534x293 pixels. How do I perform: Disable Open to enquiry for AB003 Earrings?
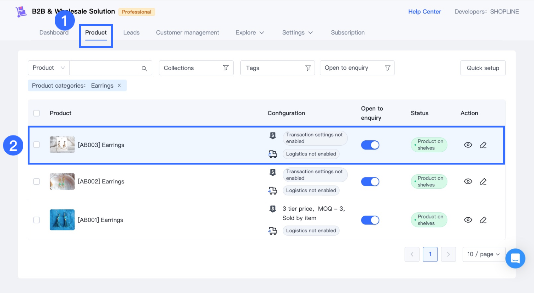pos(370,145)
